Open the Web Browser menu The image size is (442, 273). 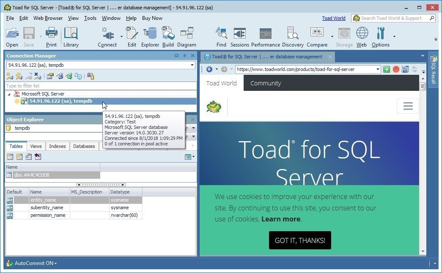48,18
